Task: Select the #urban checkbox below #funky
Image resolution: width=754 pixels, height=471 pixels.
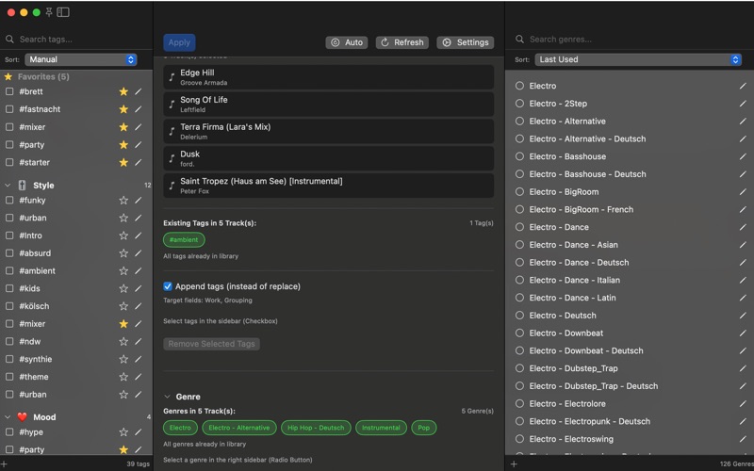Action: click(9, 218)
